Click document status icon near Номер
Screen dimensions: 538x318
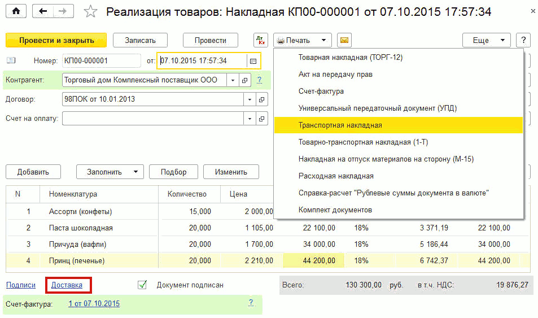pos(11,60)
